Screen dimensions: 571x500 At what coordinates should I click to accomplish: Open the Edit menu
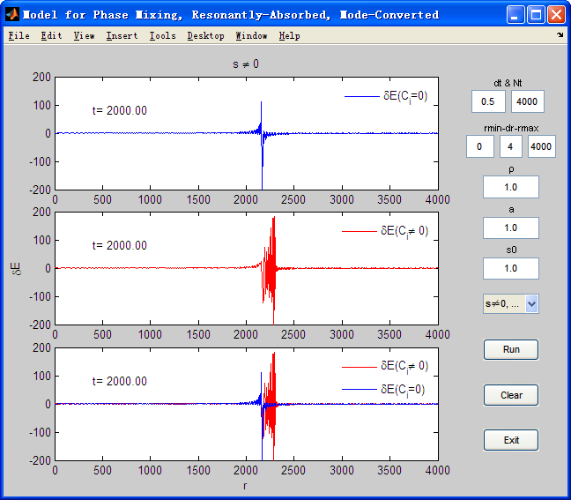click(51, 35)
